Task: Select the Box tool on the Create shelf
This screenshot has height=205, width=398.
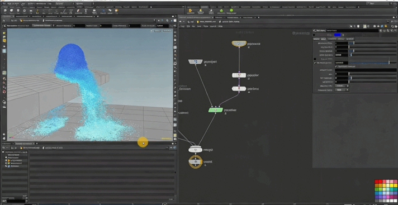Action: click(5, 11)
